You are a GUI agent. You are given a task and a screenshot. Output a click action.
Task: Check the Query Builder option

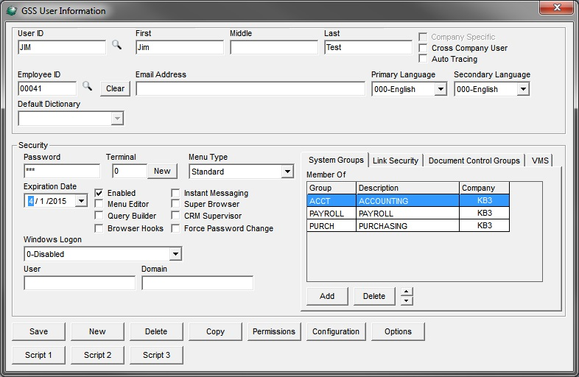click(99, 215)
